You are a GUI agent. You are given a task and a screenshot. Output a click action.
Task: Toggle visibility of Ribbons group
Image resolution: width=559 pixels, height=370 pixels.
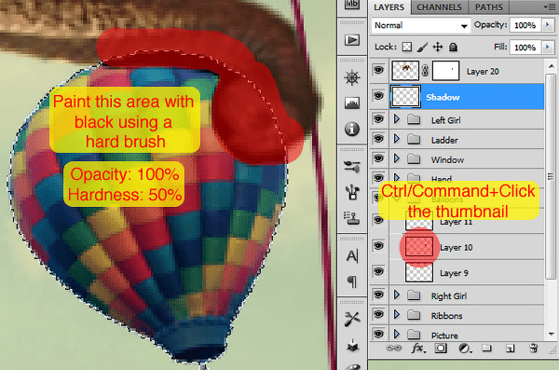tap(378, 314)
